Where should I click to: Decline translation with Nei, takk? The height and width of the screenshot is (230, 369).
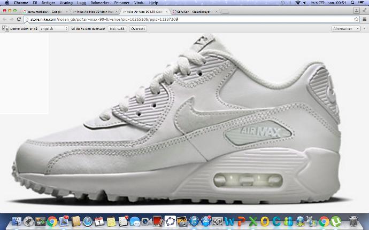[x=117, y=29]
